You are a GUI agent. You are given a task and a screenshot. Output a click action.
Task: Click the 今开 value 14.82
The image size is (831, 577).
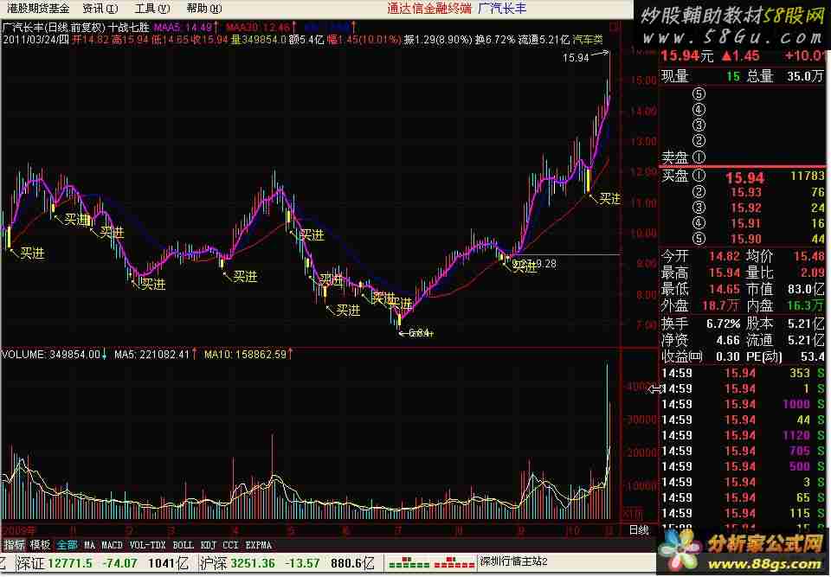pos(724,256)
